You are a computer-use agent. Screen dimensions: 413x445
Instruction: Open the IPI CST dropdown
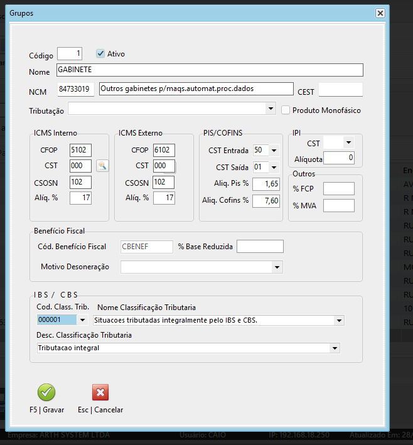(x=349, y=142)
